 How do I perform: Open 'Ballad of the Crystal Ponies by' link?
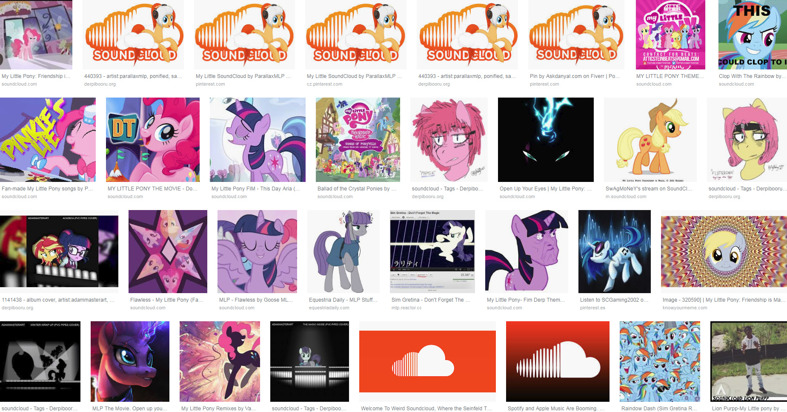point(357,189)
